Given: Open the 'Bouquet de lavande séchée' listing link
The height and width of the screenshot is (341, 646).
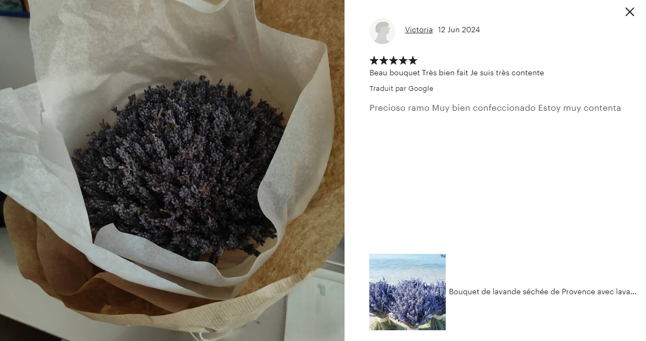Looking at the screenshot, I should pyautogui.click(x=543, y=292).
